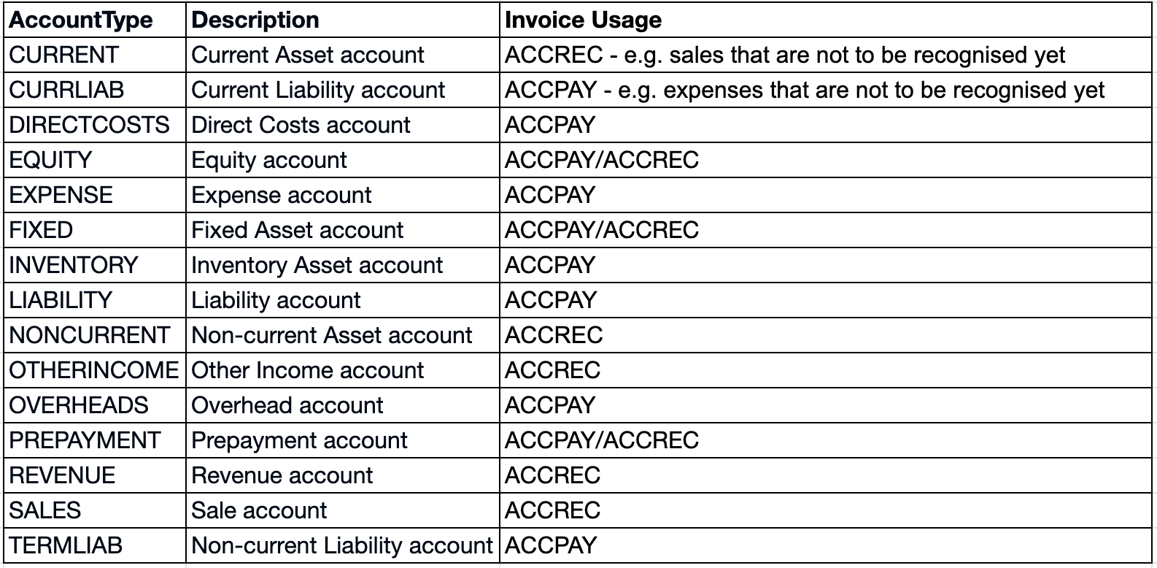Click the Non-current Liability account cell
1157x568 pixels.
pyautogui.click(x=342, y=545)
